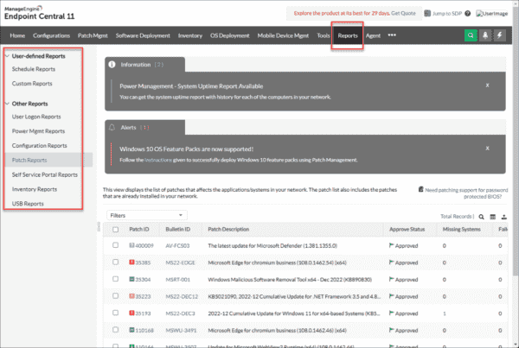The image size is (519, 348).
Task: Open the column chooser icon
Action: pos(492,217)
